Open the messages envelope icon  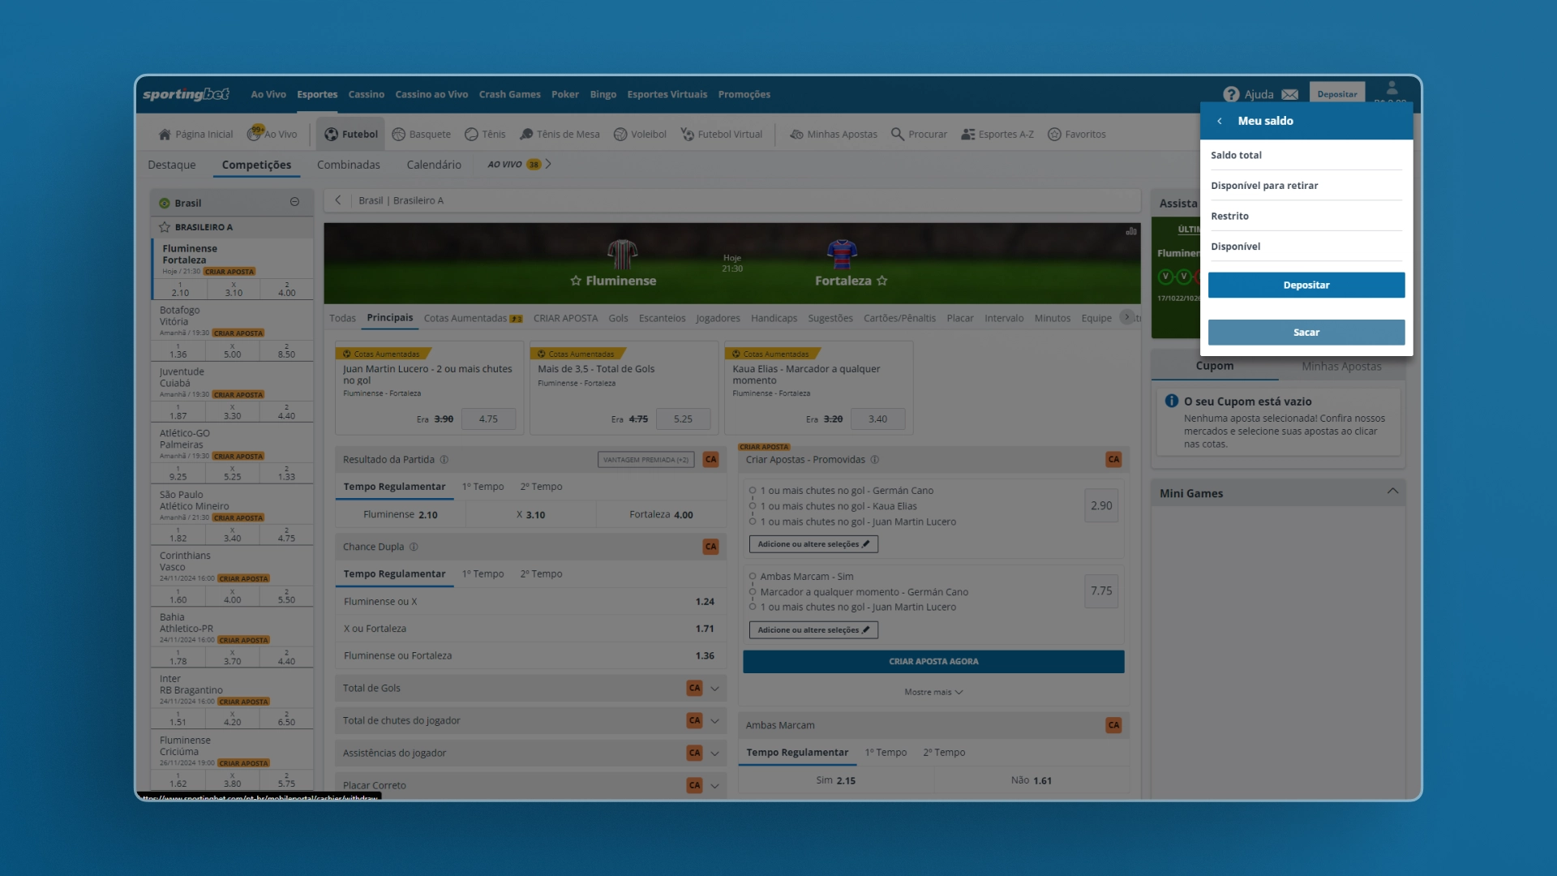point(1290,95)
